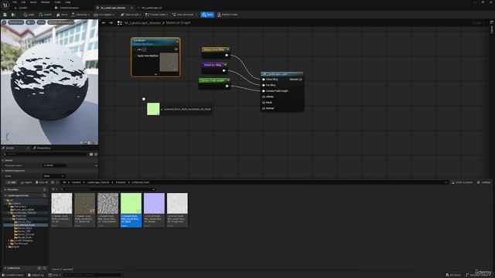Viewport: 495px width, 278px height.
Task: Switch to the M_Landscape_Master tab
Action: point(113,8)
